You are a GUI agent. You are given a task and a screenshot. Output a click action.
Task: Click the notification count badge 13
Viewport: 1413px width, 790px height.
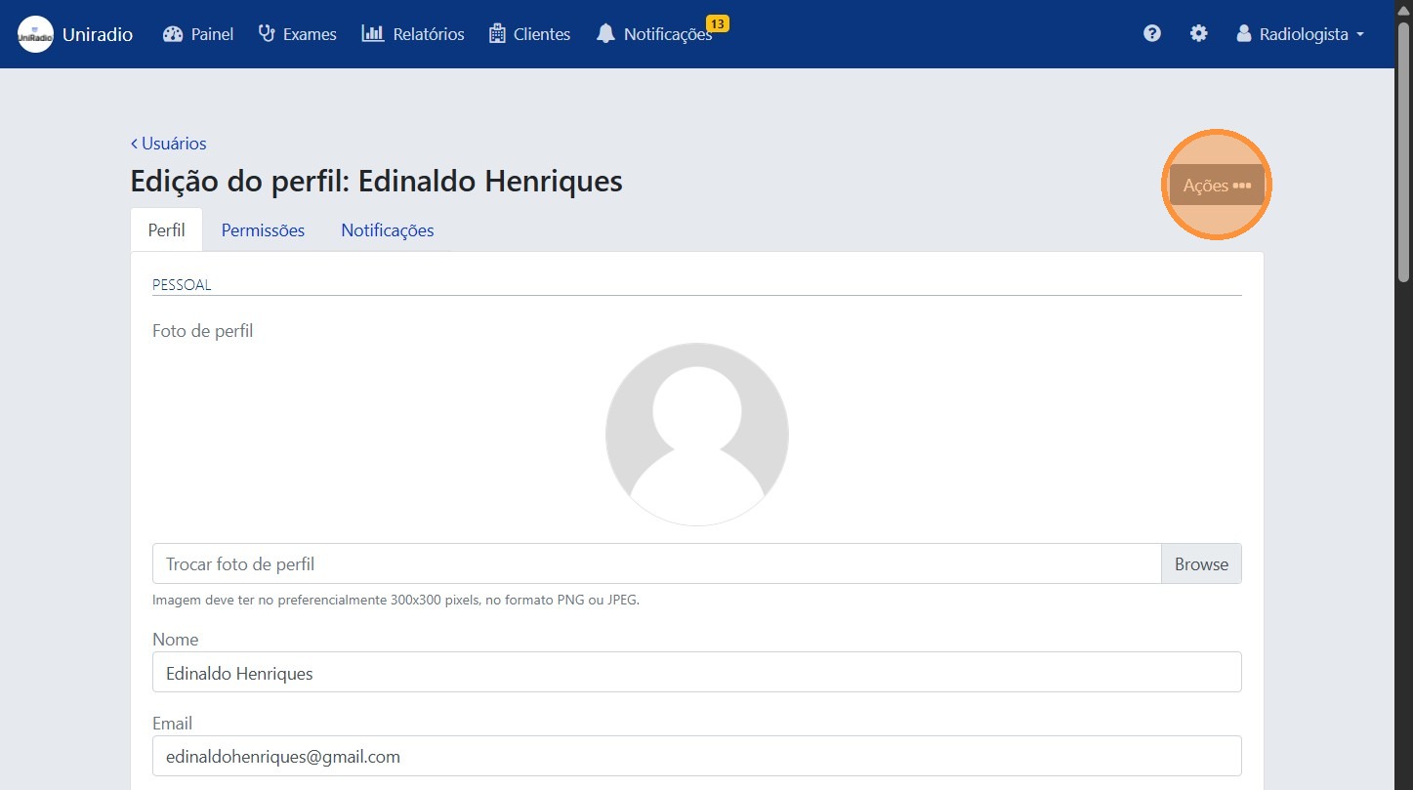click(x=717, y=23)
